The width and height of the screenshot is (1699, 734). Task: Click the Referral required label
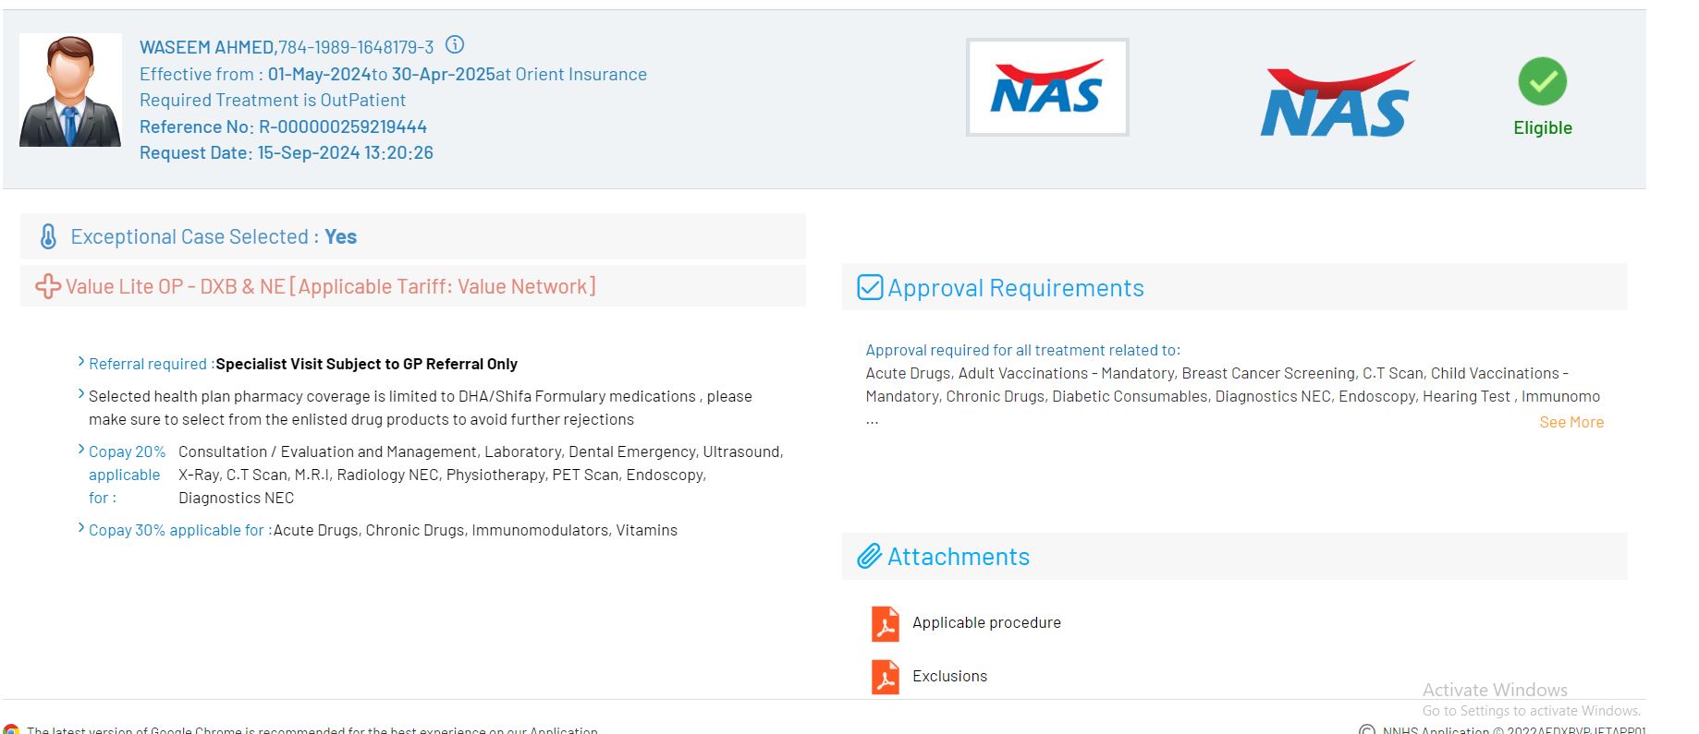click(152, 364)
